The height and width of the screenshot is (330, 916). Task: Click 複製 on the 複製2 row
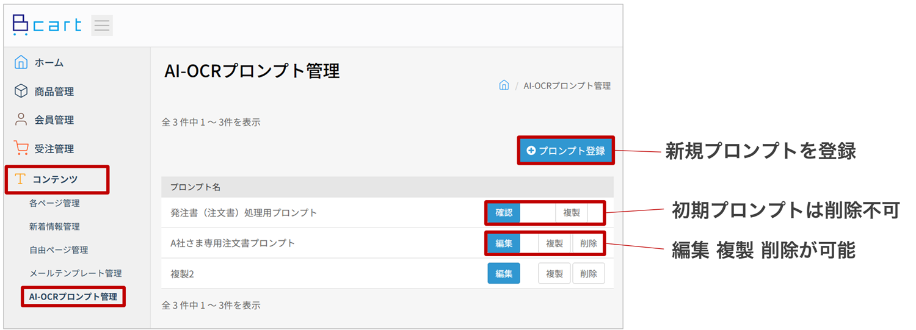(554, 274)
